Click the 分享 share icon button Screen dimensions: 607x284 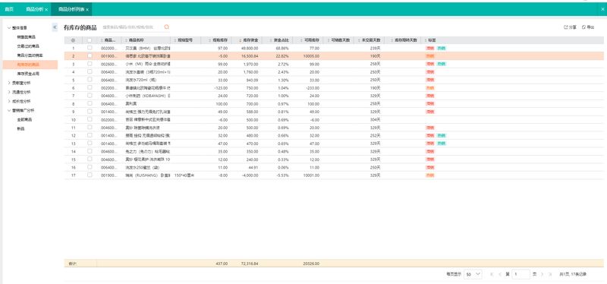570,27
